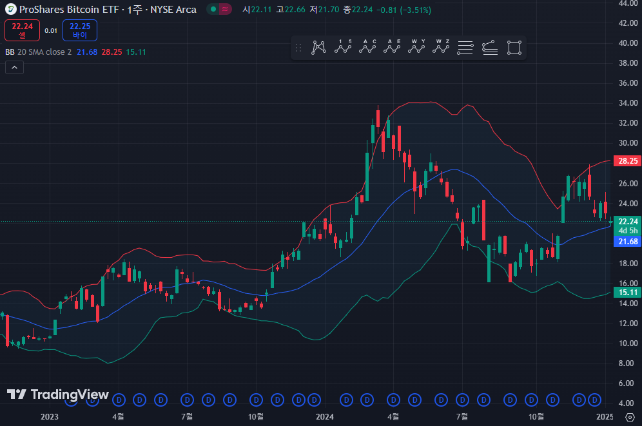Click the 30.00 price axis label
This screenshot has width=642, height=426.
(628, 143)
